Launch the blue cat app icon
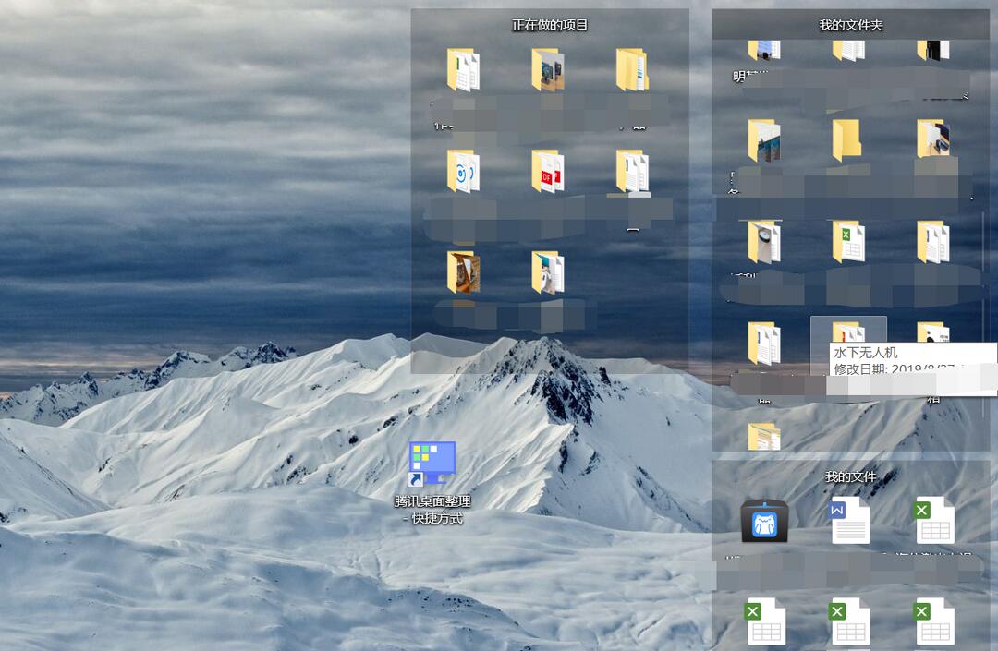The image size is (998, 651). (764, 522)
